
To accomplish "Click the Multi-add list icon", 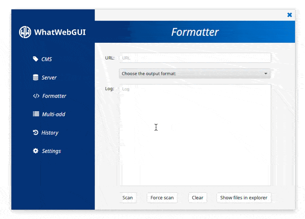I will point(36,114).
